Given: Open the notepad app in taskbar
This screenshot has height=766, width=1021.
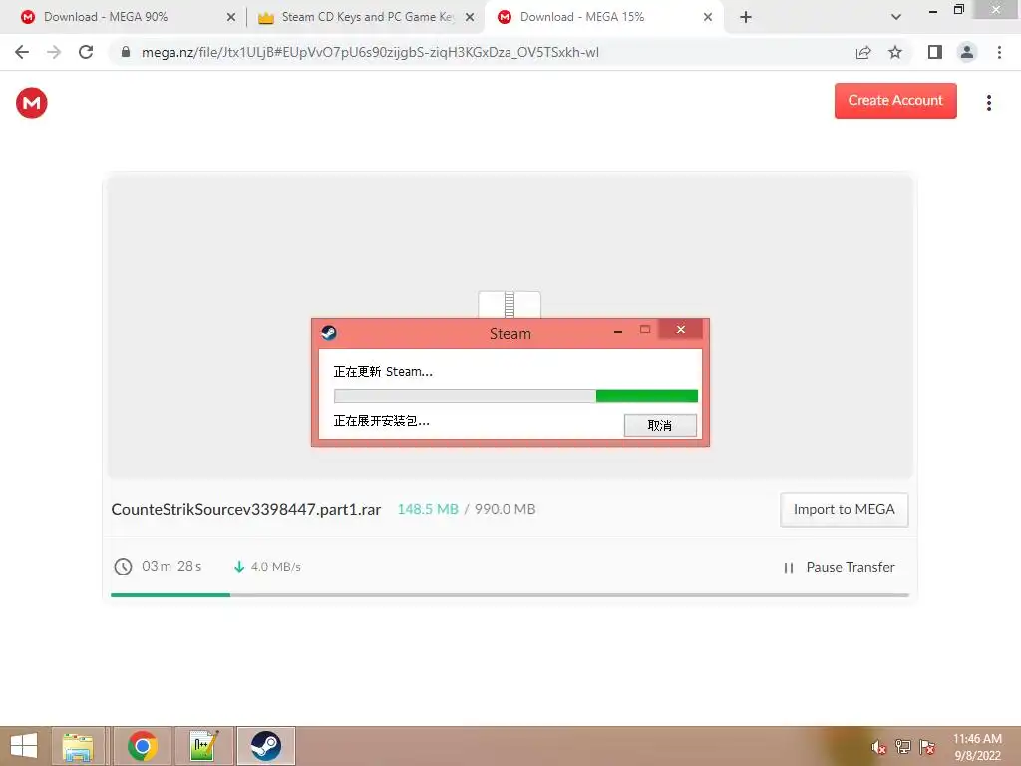Looking at the screenshot, I should click(x=203, y=746).
